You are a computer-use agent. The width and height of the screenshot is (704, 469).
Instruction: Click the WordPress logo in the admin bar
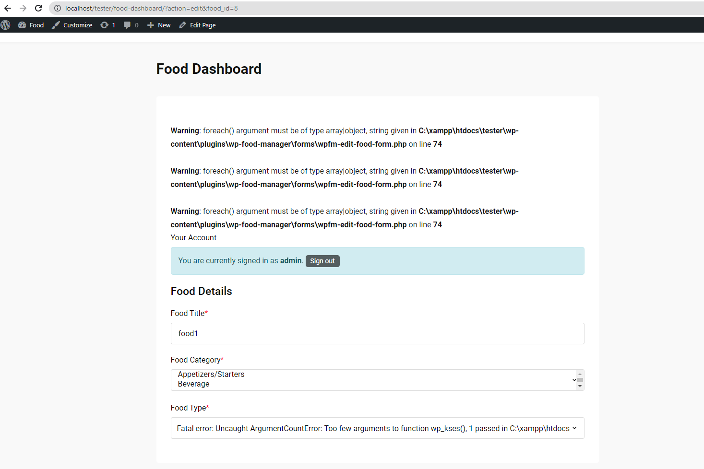(x=5, y=25)
